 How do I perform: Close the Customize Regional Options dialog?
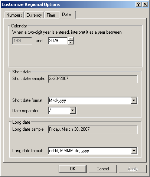point(145,4)
